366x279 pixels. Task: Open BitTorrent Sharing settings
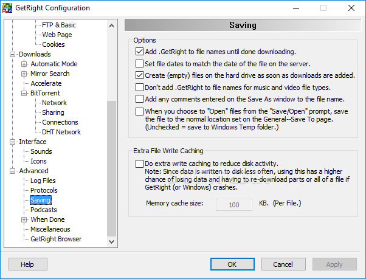coord(53,112)
